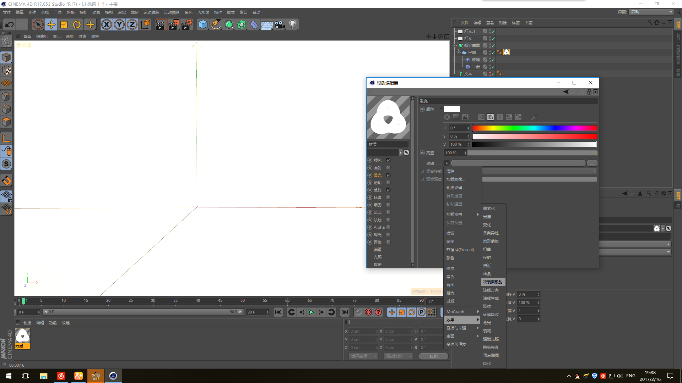Click the 应用 apply button
Viewport: 682px width, 383px height.
point(433,356)
